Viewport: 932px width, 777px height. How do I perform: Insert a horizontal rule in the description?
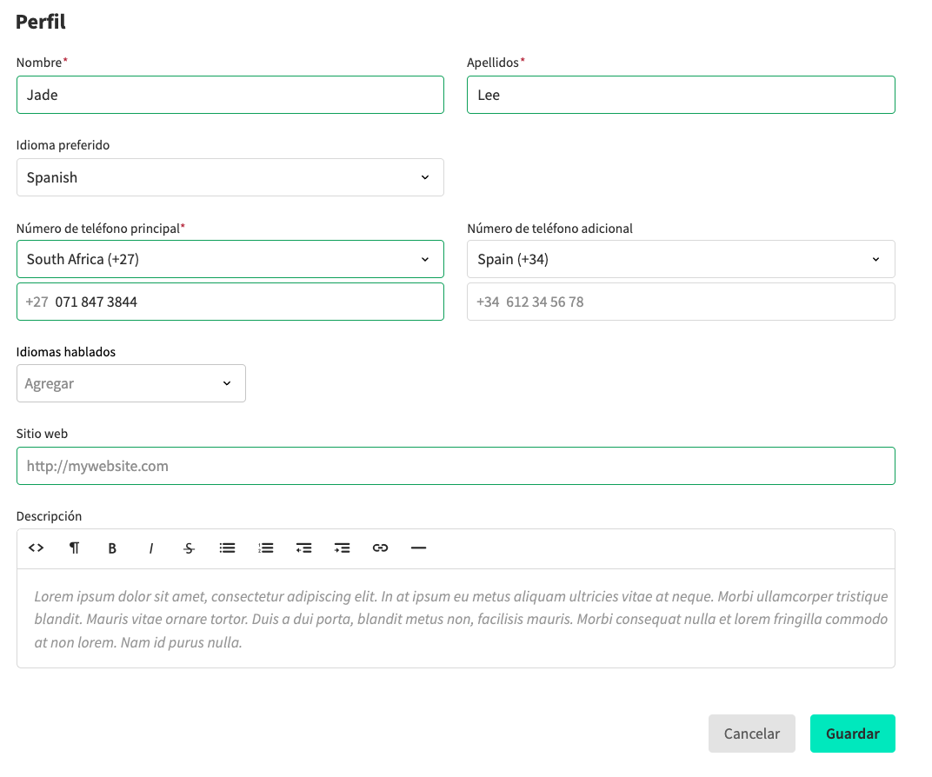pyautogui.click(x=418, y=548)
